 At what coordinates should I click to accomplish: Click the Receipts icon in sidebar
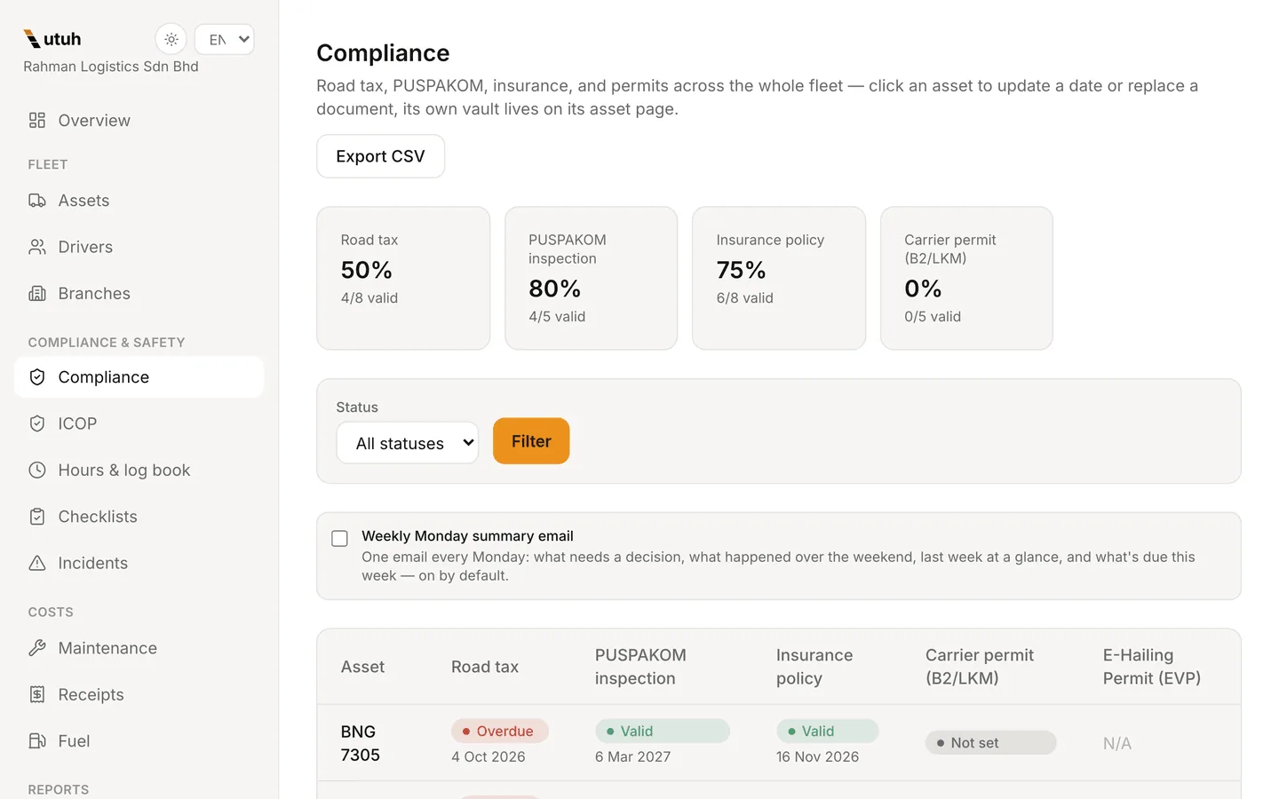(37, 694)
